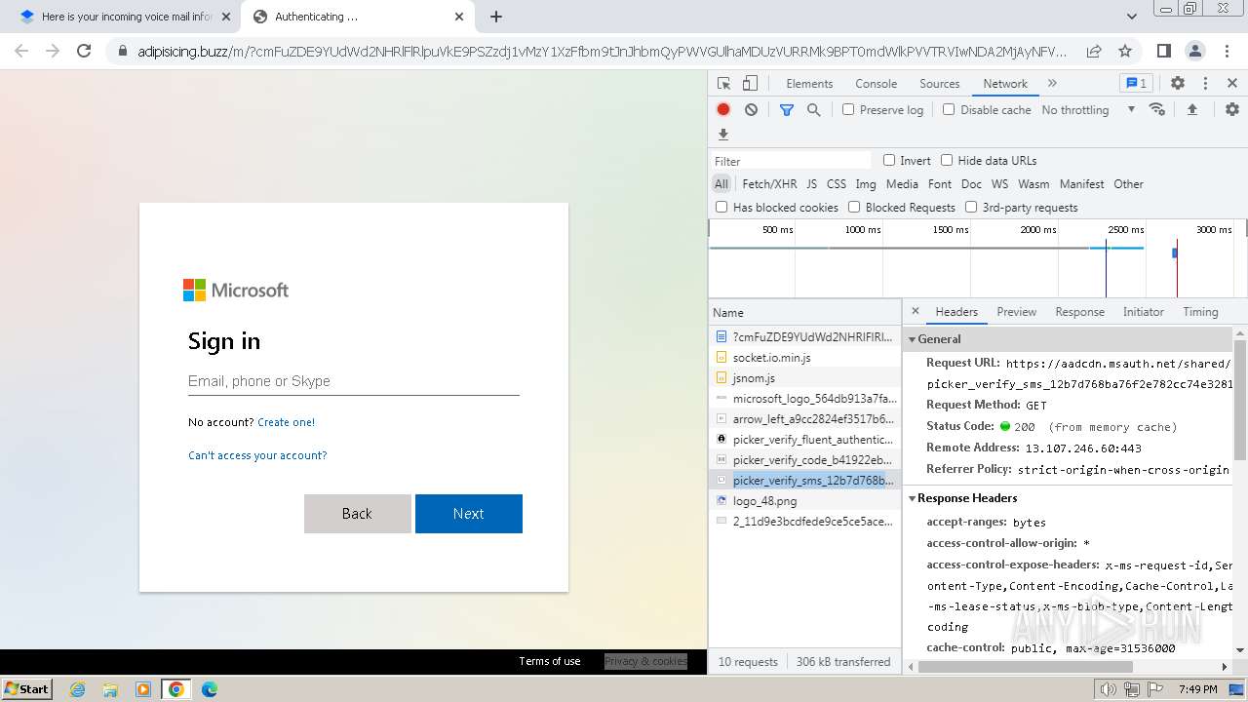Go back in browser history
Viewport: 1248px width, 702px height.
pyautogui.click(x=21, y=51)
